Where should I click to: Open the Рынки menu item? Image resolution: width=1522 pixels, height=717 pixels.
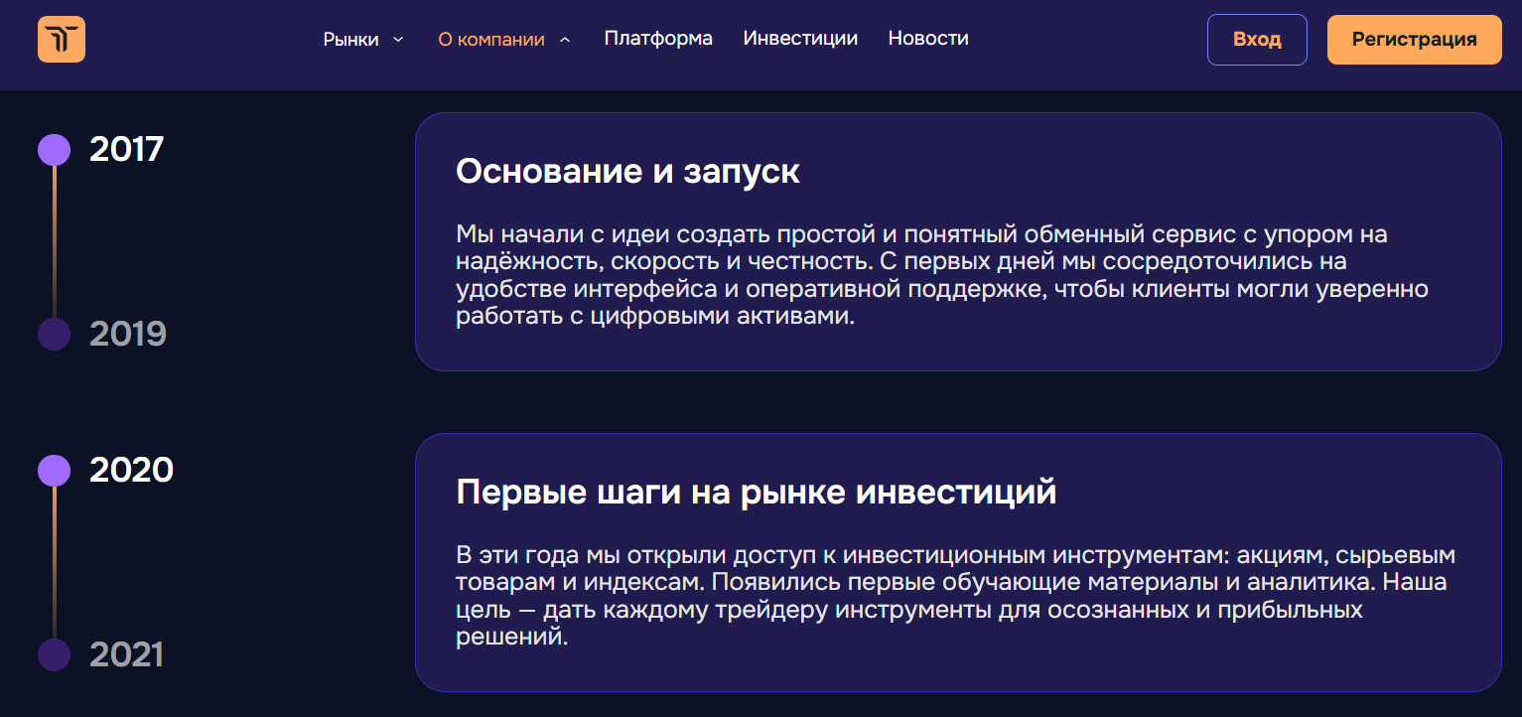(350, 40)
